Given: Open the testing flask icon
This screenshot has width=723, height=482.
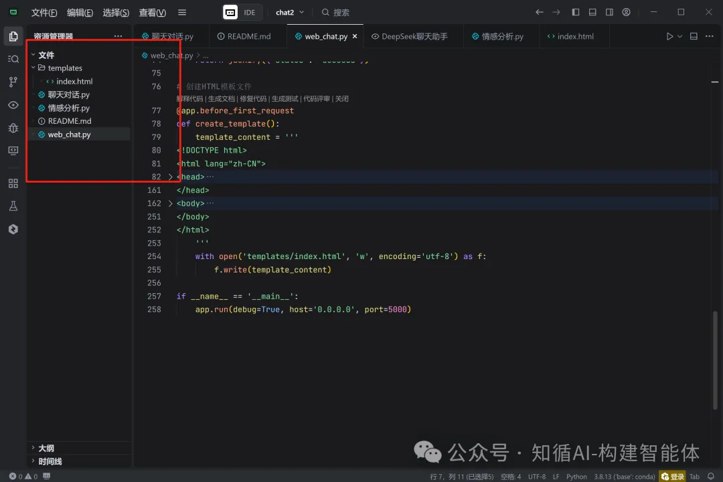Looking at the screenshot, I should (13, 206).
